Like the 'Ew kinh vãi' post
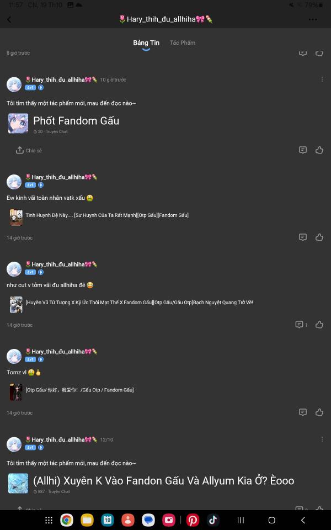Viewport: 331px width, 530px height. pos(319,237)
